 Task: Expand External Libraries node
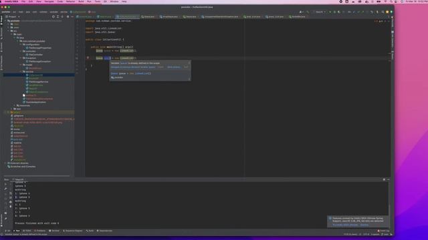pos(6,163)
